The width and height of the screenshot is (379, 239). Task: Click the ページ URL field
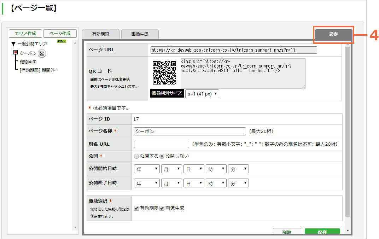pos(234,50)
